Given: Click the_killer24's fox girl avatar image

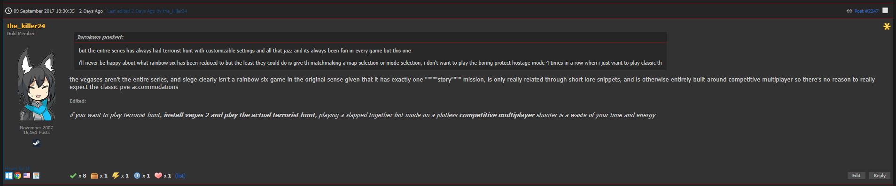Looking at the screenshot, I should tap(36, 84).
